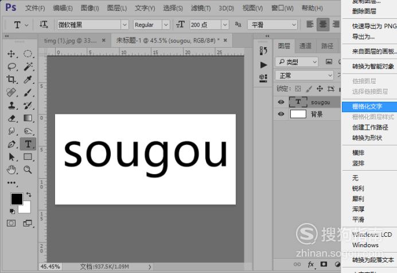The width and height of the screenshot is (397, 273).
Task: Hide the 背景 layer
Action: pos(281,114)
